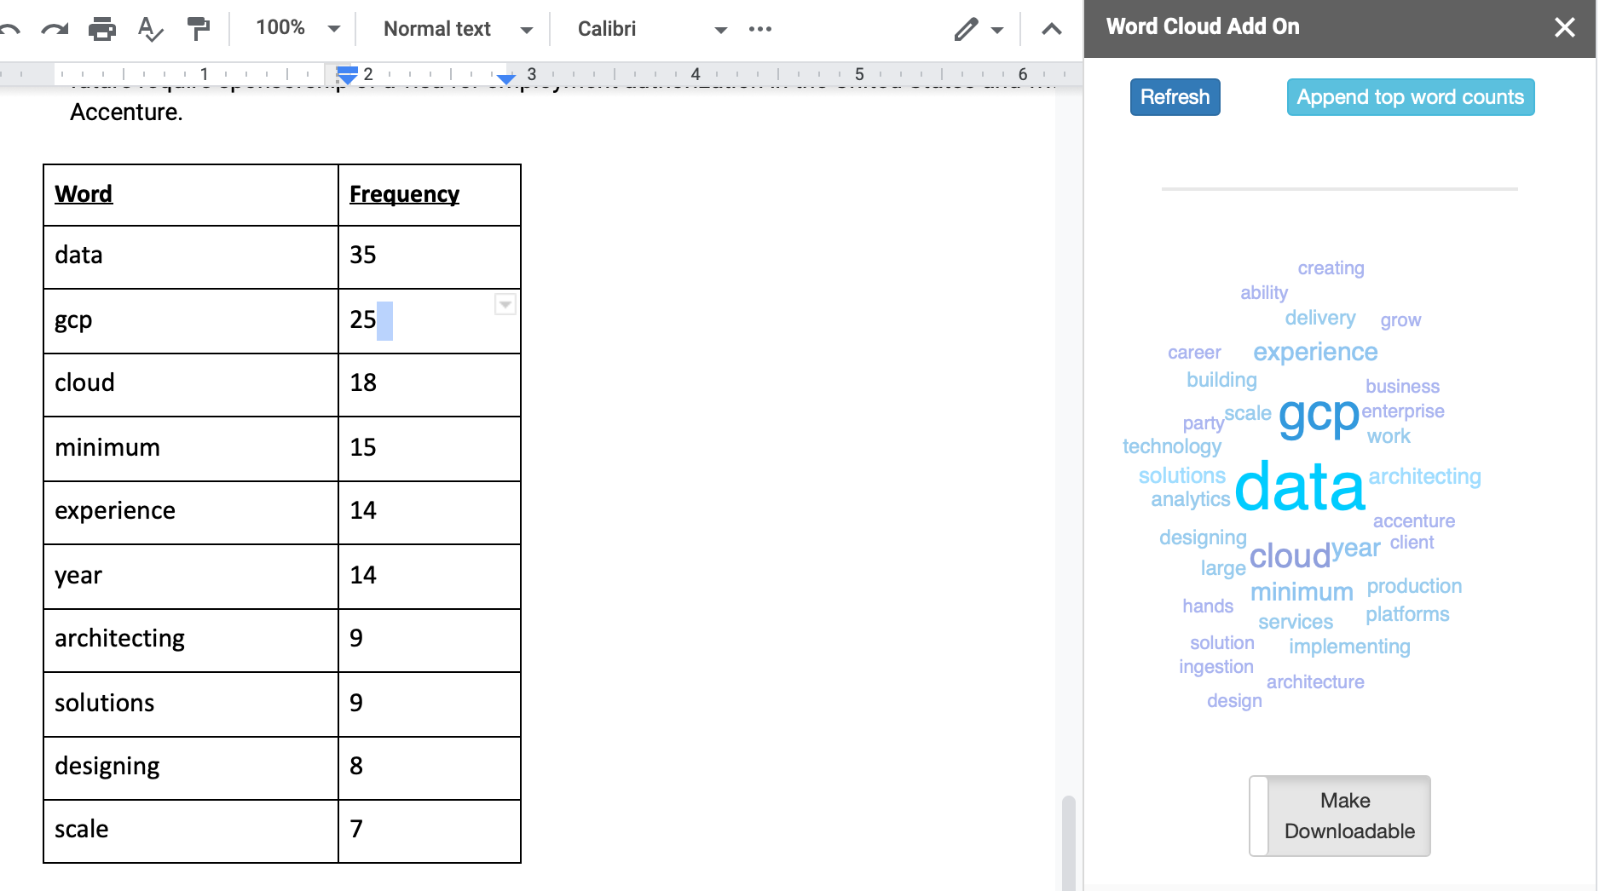Select the left indent marker on the ruler
Viewport: 1611px width, 891px height.
348,78
